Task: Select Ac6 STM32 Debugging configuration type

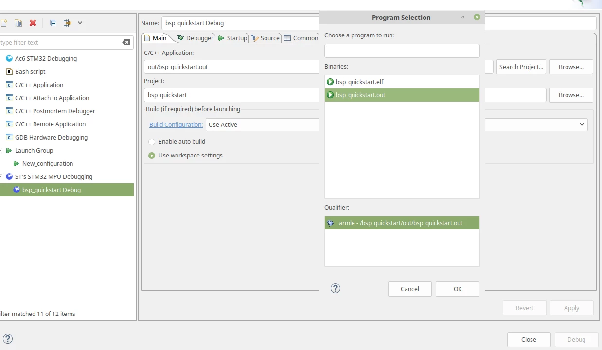Action: tap(46, 58)
